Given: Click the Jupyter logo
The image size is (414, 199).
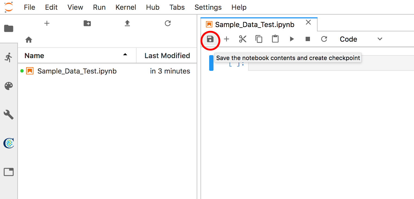Looking at the screenshot, I should tap(9, 7).
